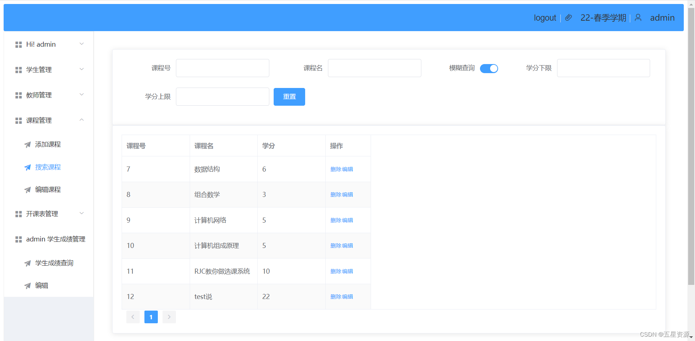
Task: Click the grid icon beside 教师管理
Action: click(18, 95)
